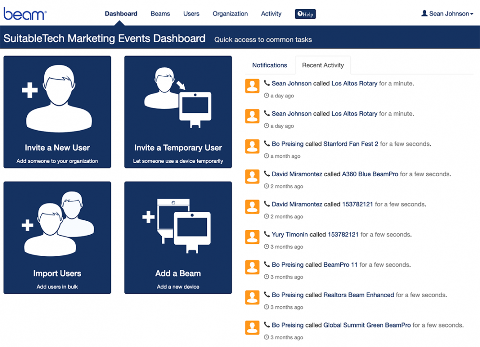Open the Invite a Temporary User tile

(x=178, y=112)
